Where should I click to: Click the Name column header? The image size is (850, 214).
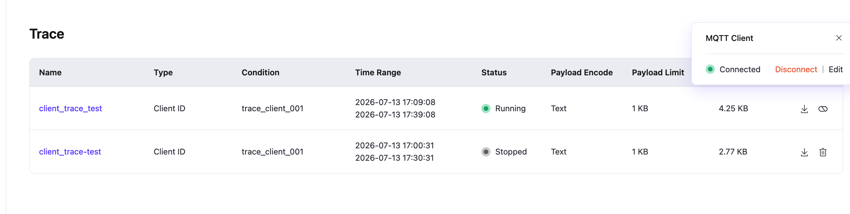(x=50, y=73)
